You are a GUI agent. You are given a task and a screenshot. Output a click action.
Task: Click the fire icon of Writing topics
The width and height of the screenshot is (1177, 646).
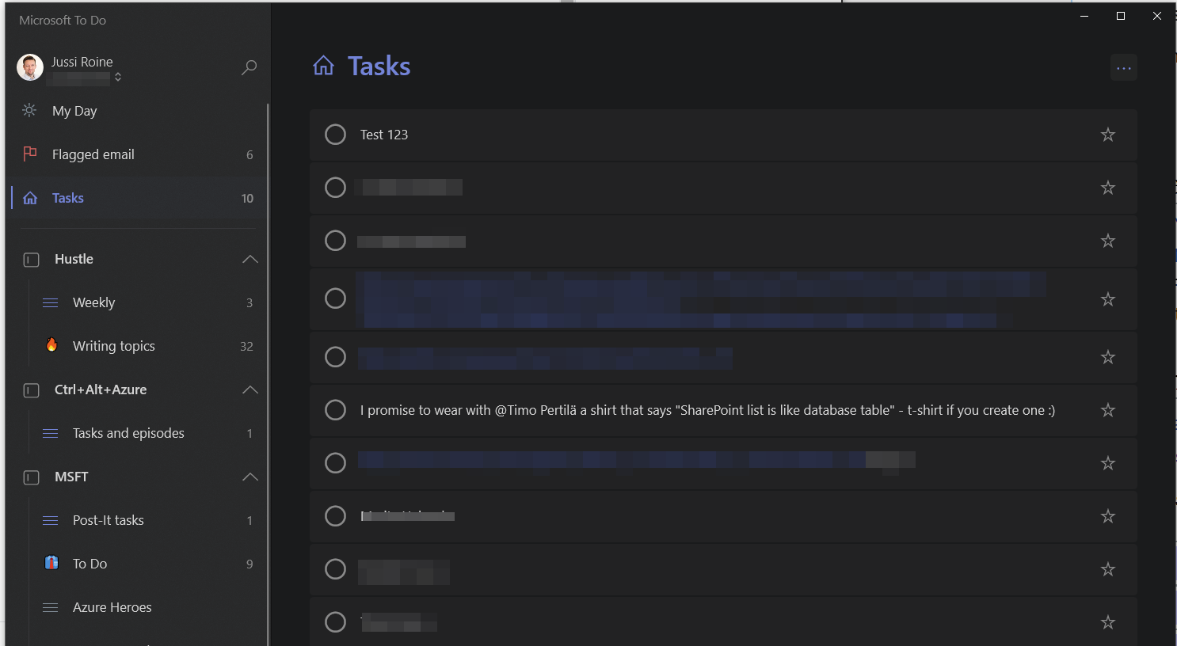pos(51,344)
